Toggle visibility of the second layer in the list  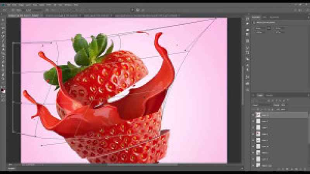click(x=253, y=121)
